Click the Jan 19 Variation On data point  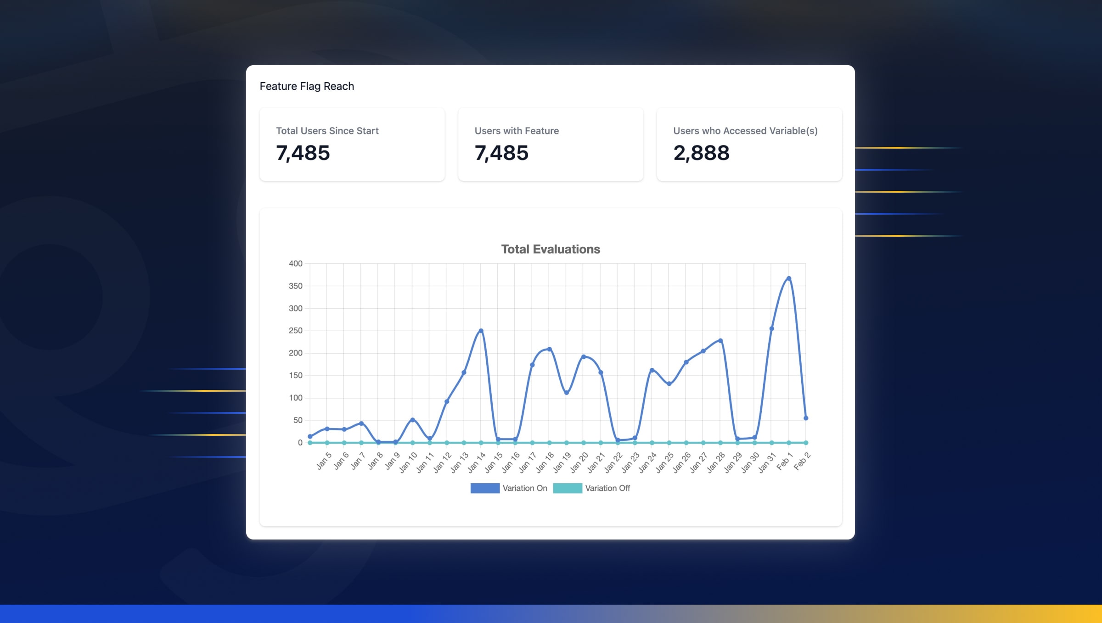[x=566, y=393]
